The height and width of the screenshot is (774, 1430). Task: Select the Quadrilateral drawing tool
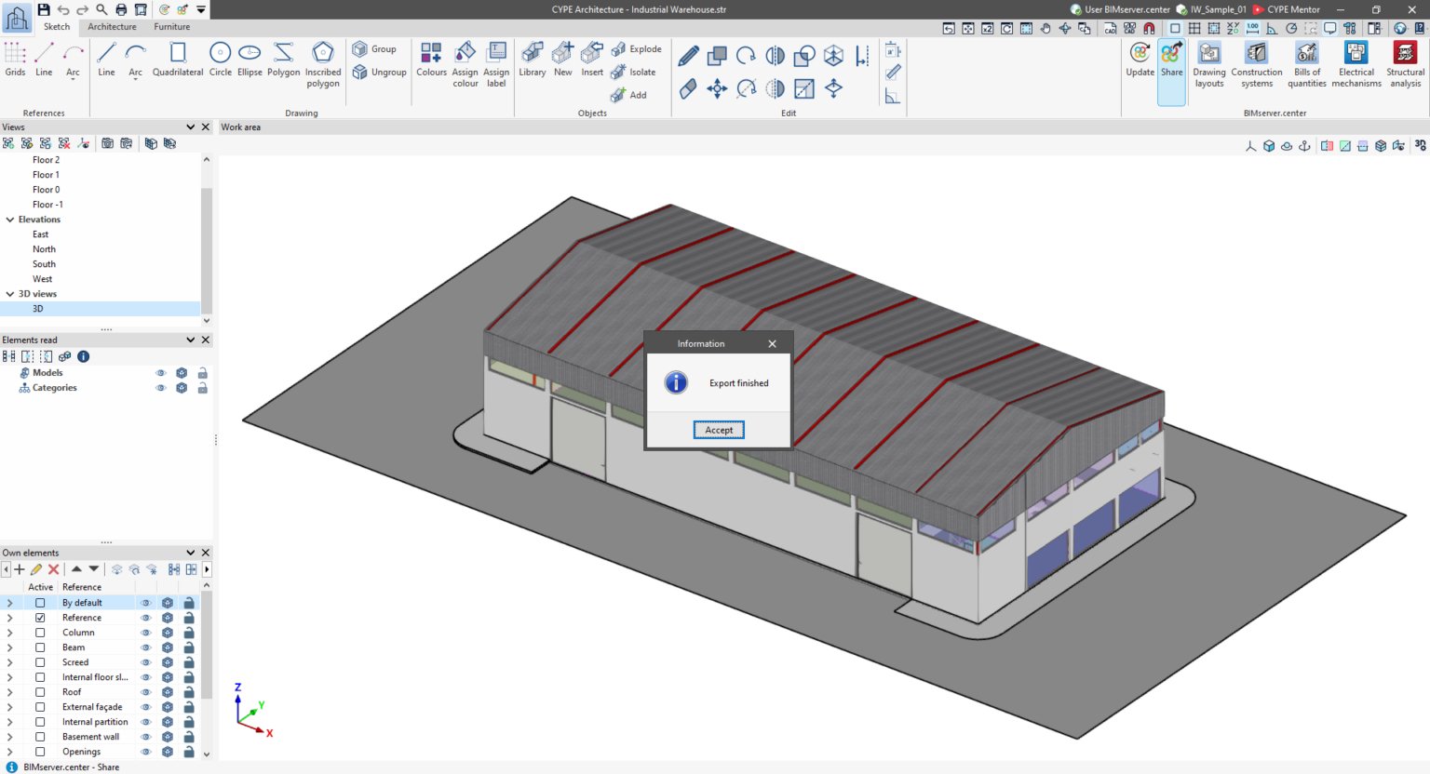178,59
